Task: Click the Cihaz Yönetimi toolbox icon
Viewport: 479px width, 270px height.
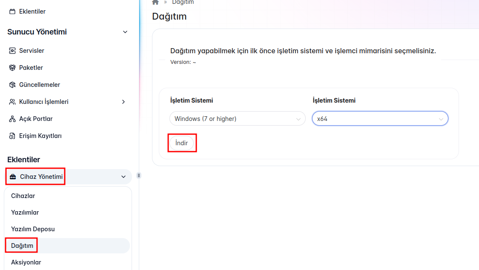Action: [x=13, y=177]
